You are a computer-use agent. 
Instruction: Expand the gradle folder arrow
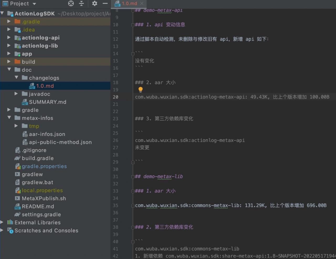[x=9, y=110]
